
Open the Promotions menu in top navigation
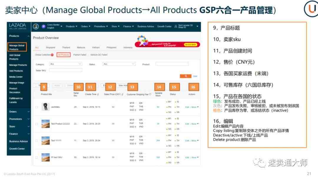coord(101,26)
